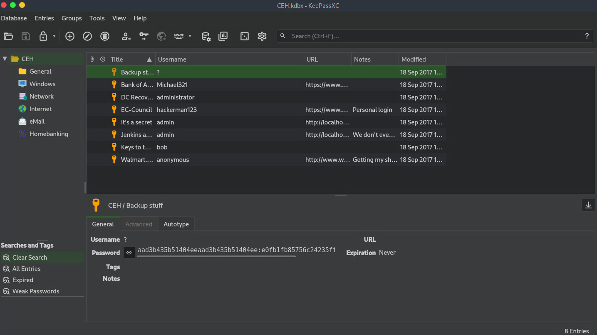Screen dimensions: 597x335
Task: Select the General group
Action: click(40, 72)
